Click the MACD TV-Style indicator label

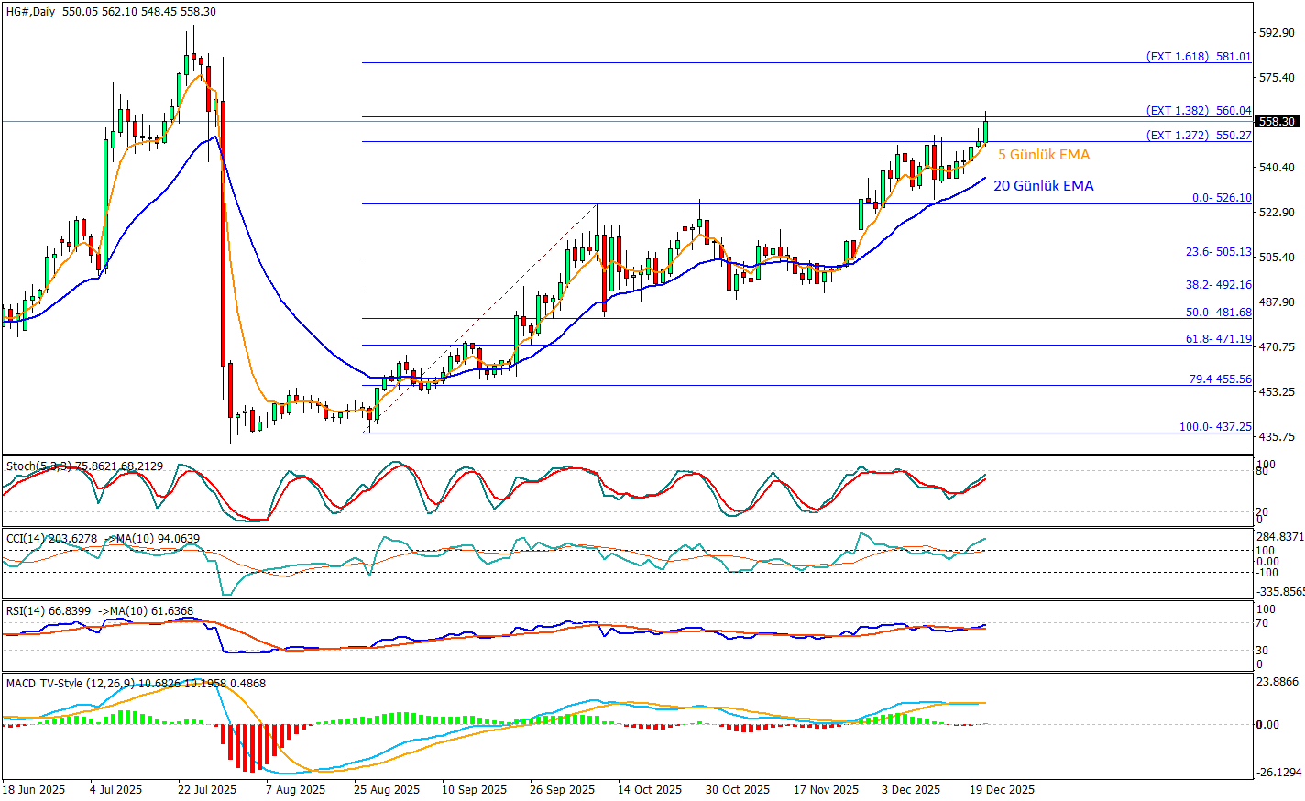[70, 684]
